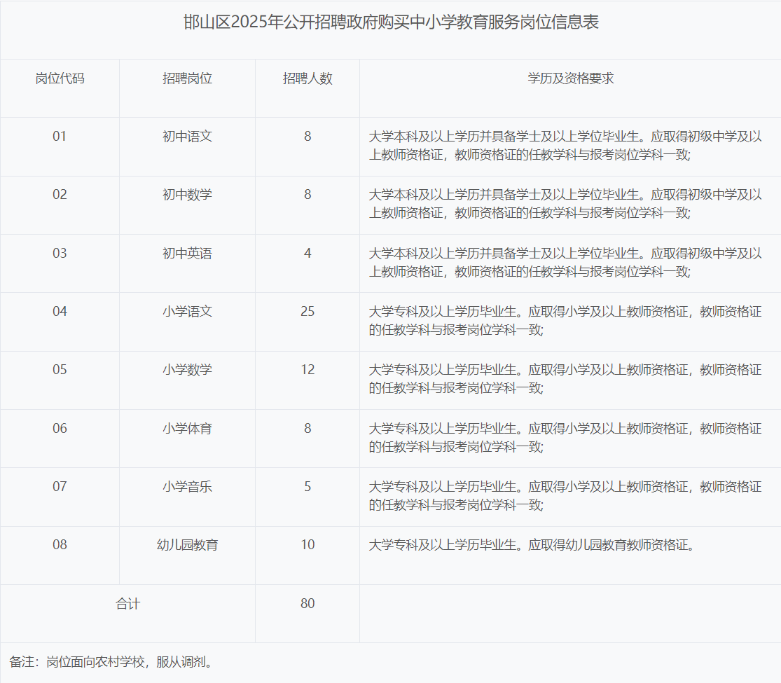Click the recruit count 8 for 小学体育
This screenshot has width=781, height=683.
pos(307,429)
